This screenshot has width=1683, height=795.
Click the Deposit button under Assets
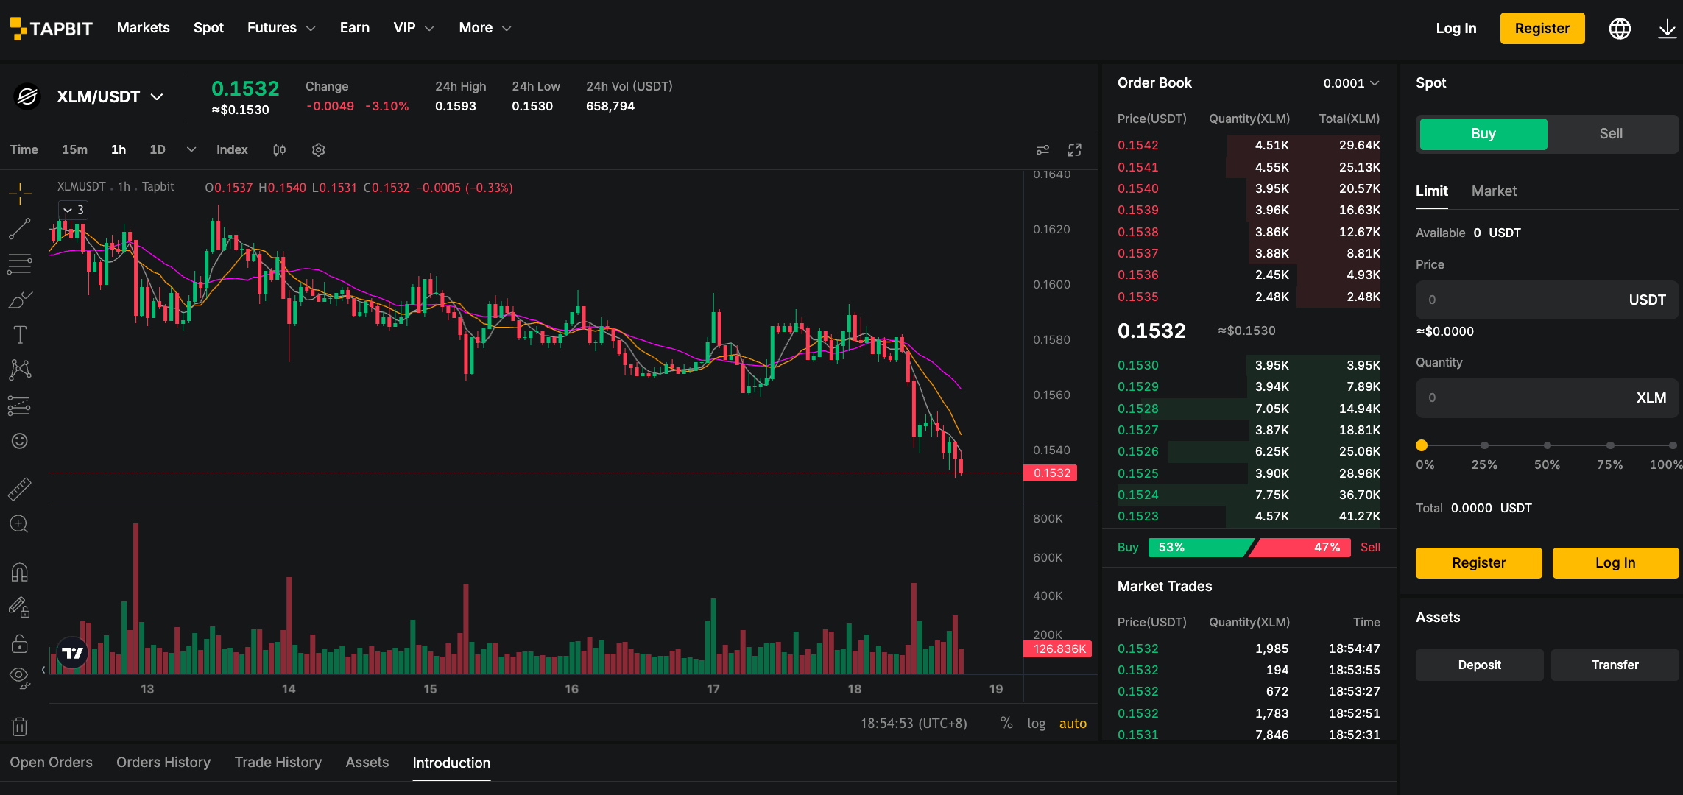point(1479,665)
